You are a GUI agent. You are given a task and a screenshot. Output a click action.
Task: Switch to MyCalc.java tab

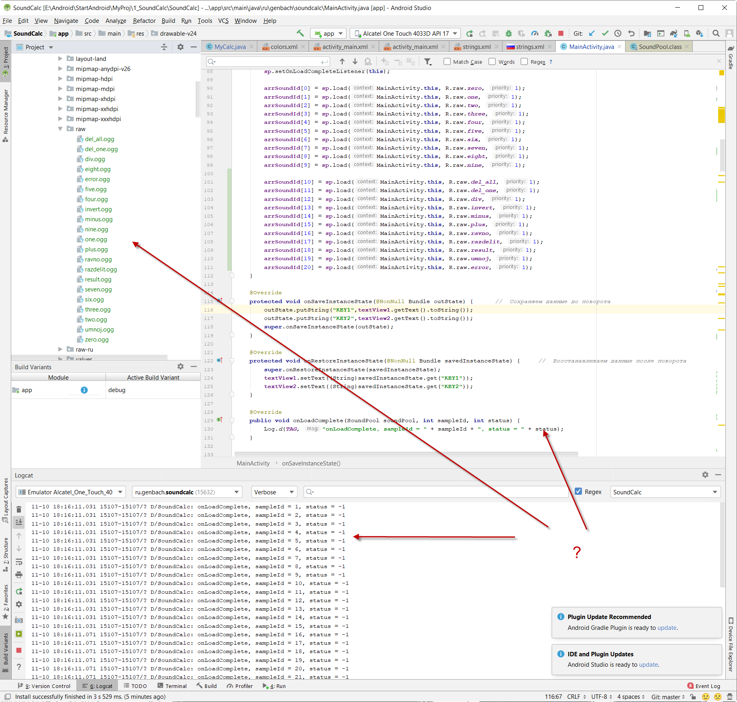[230, 47]
